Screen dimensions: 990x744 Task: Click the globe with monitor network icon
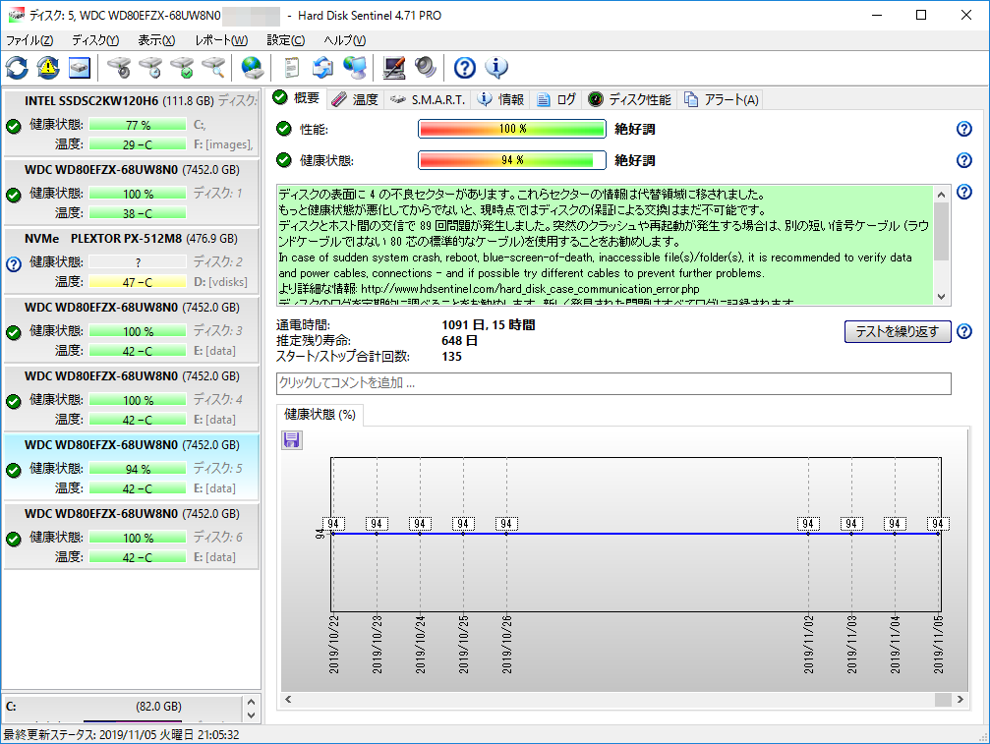[355, 68]
